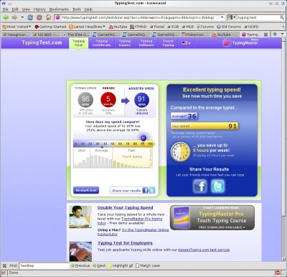The height and width of the screenshot is (277, 287).
Task: Open the History menu
Action: pyautogui.click(x=39, y=9)
